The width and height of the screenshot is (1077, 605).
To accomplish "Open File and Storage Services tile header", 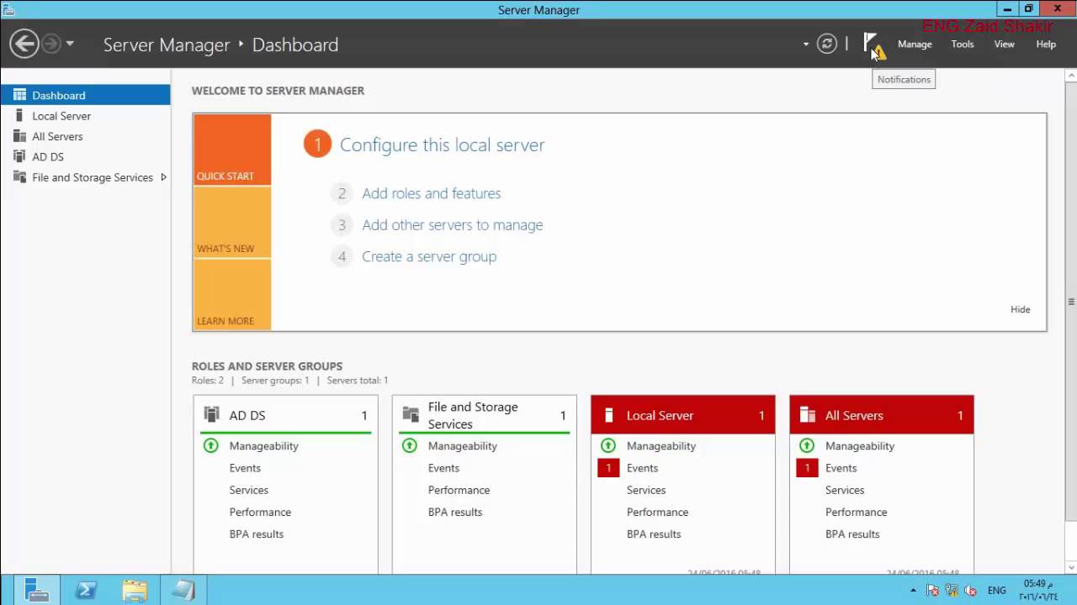I will pos(485,415).
